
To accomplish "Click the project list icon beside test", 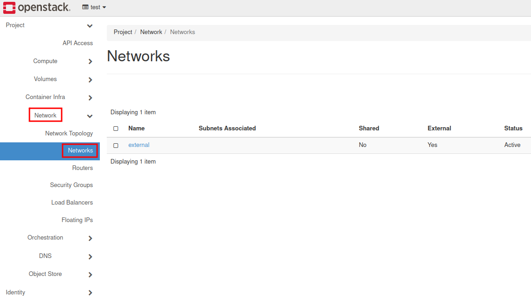I will 85,7.
